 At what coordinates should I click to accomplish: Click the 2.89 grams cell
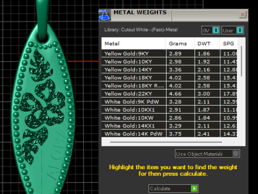point(181,53)
